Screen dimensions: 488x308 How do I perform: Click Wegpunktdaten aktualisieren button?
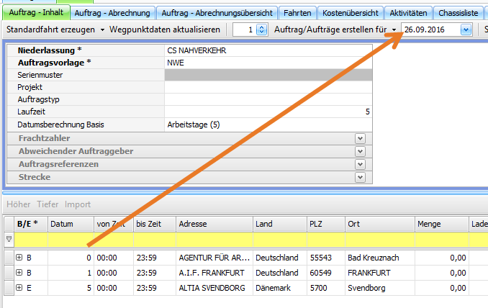pyautogui.click(x=166, y=30)
